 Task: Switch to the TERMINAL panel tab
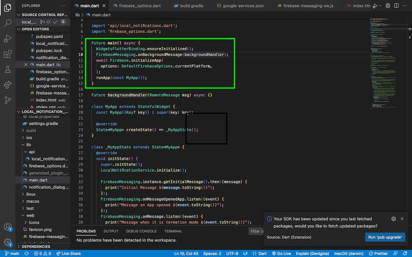pyautogui.click(x=173, y=231)
